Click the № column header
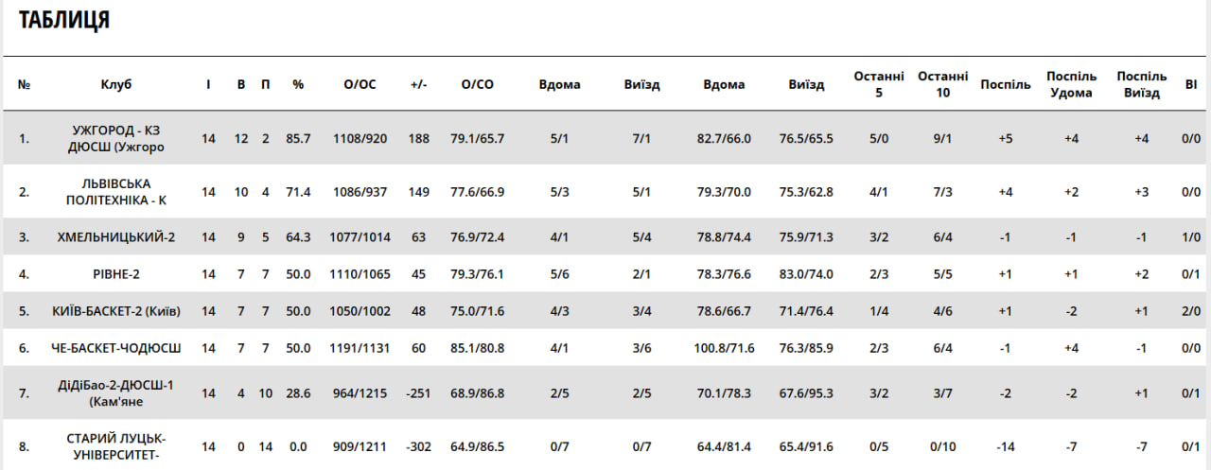 coord(25,84)
